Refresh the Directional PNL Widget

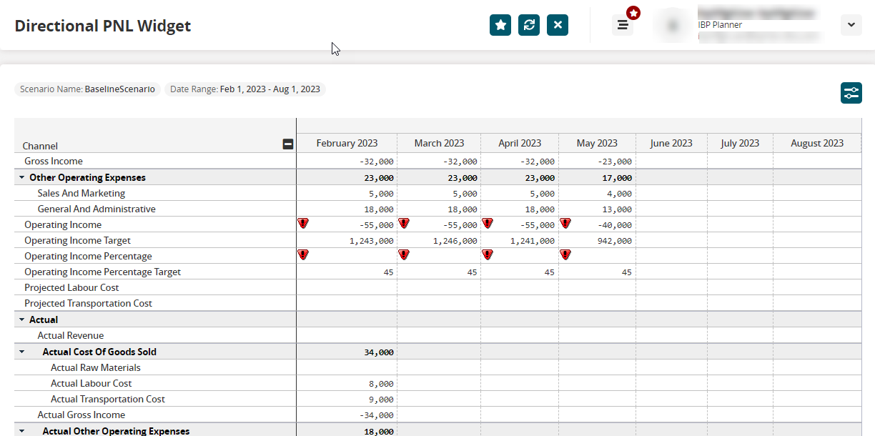tap(529, 25)
